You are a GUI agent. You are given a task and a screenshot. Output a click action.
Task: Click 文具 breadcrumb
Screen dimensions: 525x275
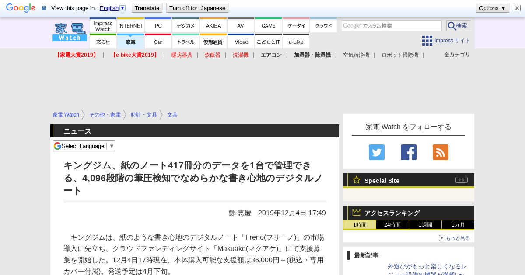point(172,115)
